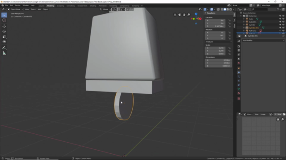Open the Particles properties tab
Screen dimensions: 286x160
[239, 76]
